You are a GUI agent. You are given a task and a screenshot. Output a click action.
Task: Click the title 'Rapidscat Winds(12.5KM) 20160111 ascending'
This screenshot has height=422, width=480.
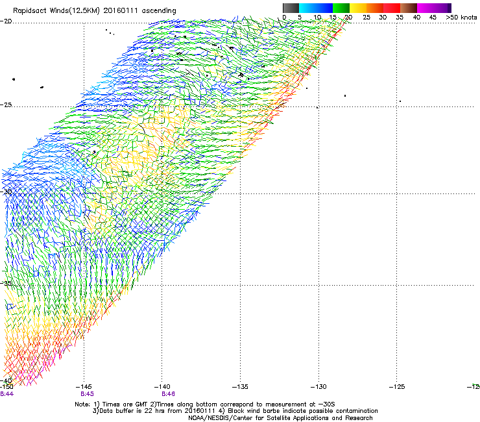pyautogui.click(x=95, y=11)
